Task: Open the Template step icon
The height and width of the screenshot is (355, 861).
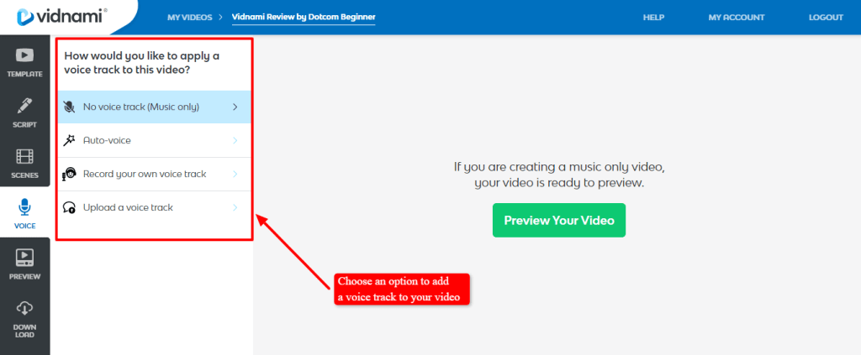Action: (x=24, y=55)
